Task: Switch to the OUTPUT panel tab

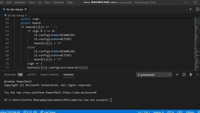Action: click(x=32, y=75)
